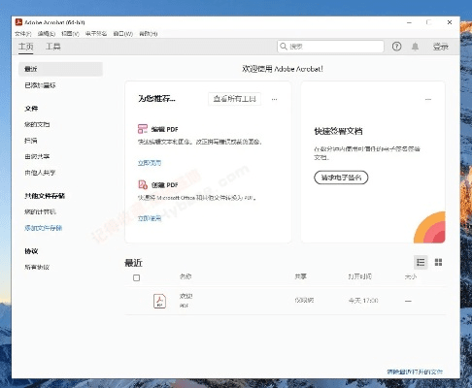Screen dimensions: 472x388
Task: Open the help question mark icon
Action: tap(396, 47)
